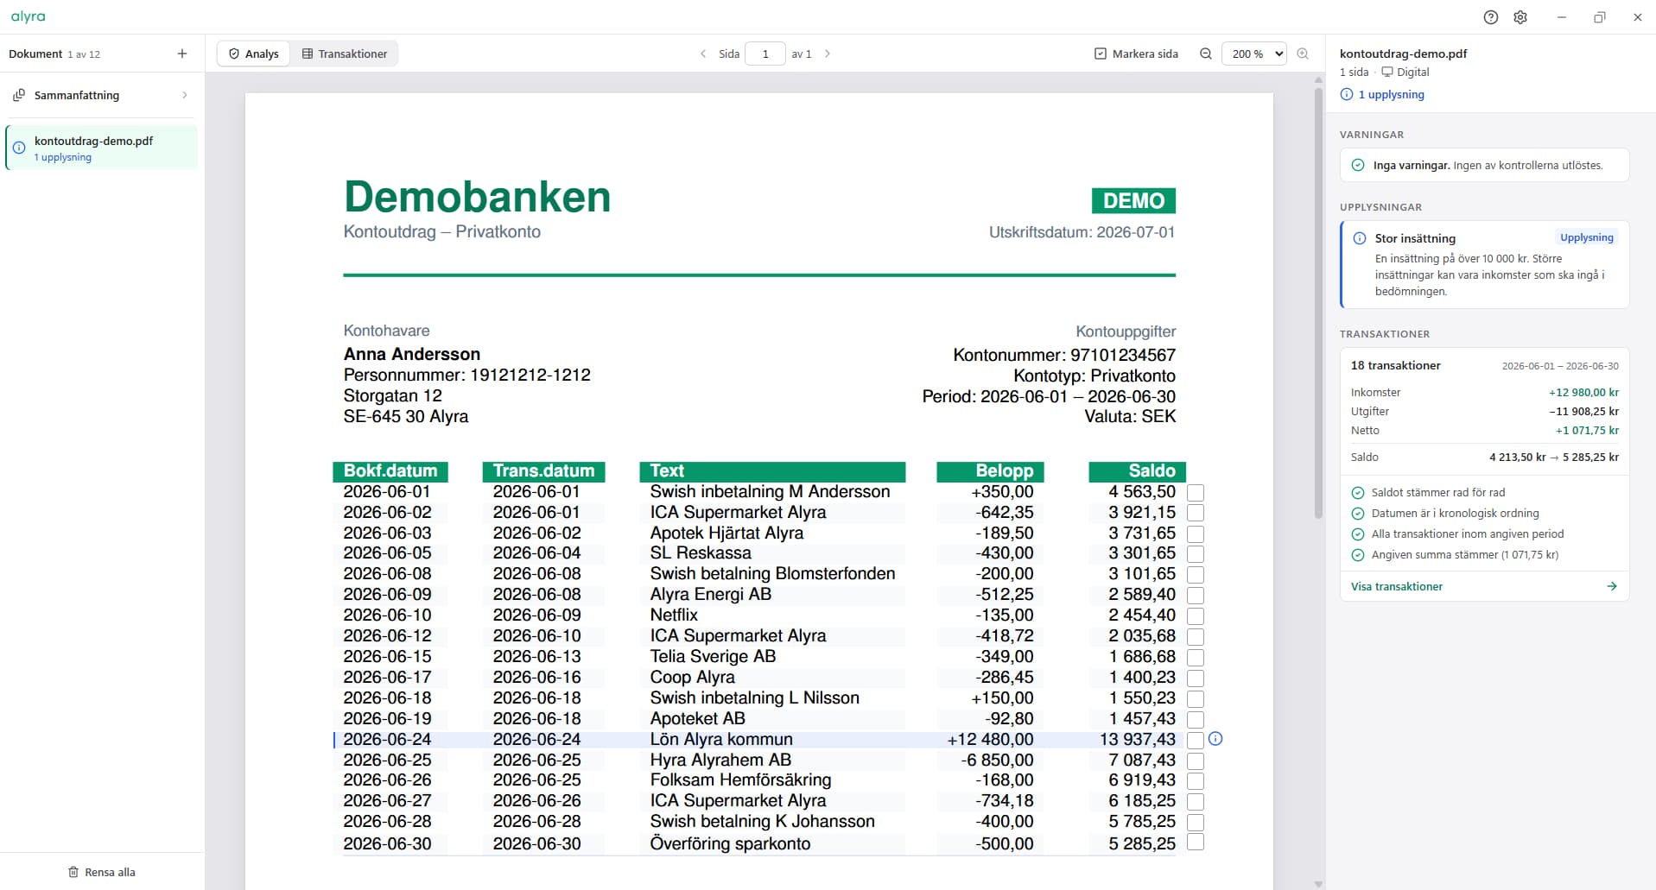Viewport: 1656px width, 890px height.
Task: Toggle Markera sida checkbox
Action: [1101, 54]
